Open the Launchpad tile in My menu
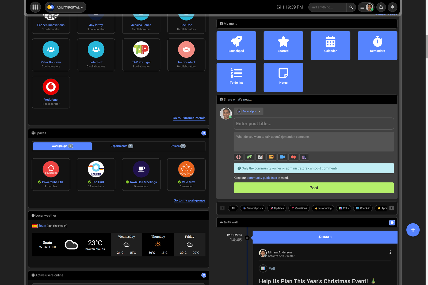Viewport: 428px width, 285px height. [236, 45]
